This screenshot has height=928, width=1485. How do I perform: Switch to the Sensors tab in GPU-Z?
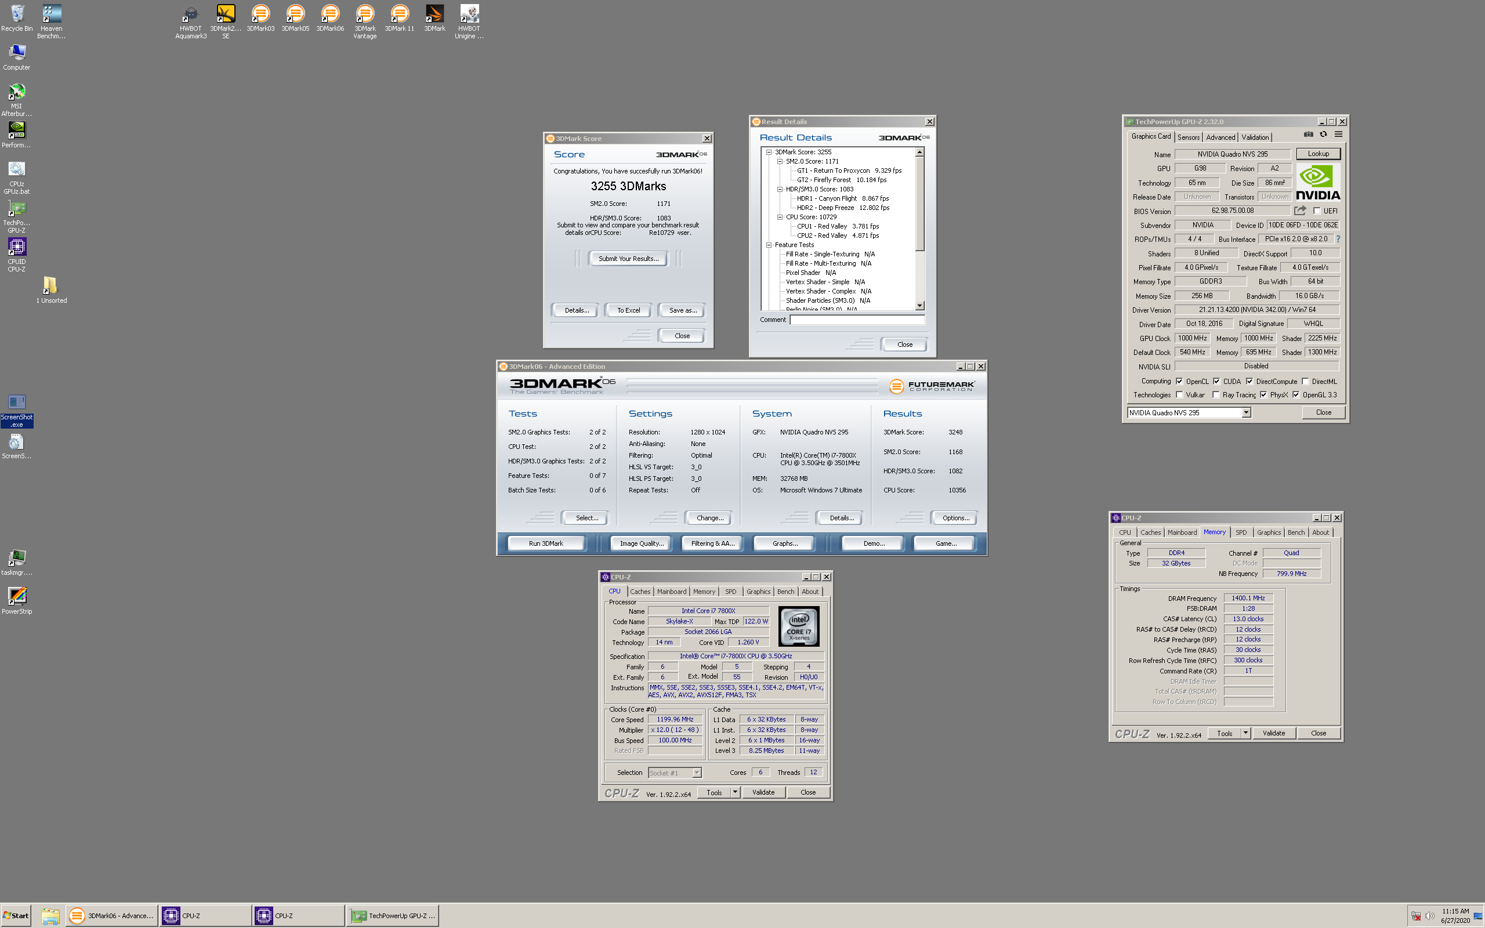(1189, 137)
